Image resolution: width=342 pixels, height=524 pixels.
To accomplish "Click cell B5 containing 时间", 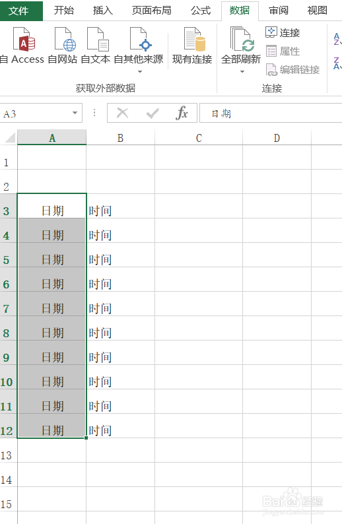I will pos(120,255).
